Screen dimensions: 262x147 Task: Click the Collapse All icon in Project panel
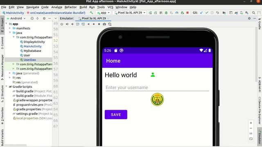tap(37, 18)
